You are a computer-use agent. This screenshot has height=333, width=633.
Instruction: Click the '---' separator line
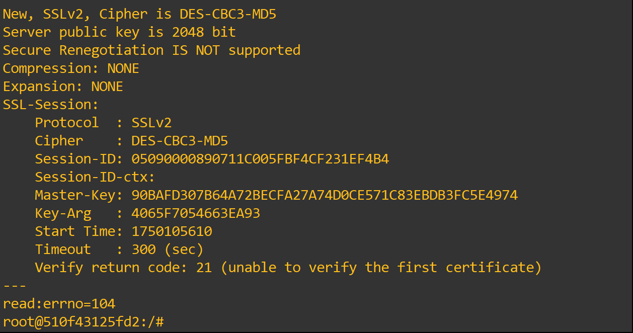[x=15, y=286]
